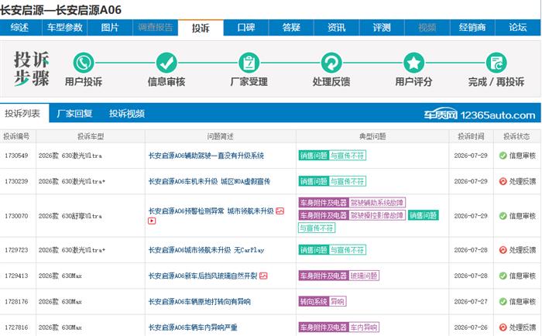
Task: Open complaint 长安启源A06预警检测异常 城市领航未升级
Action: pyautogui.click(x=211, y=211)
